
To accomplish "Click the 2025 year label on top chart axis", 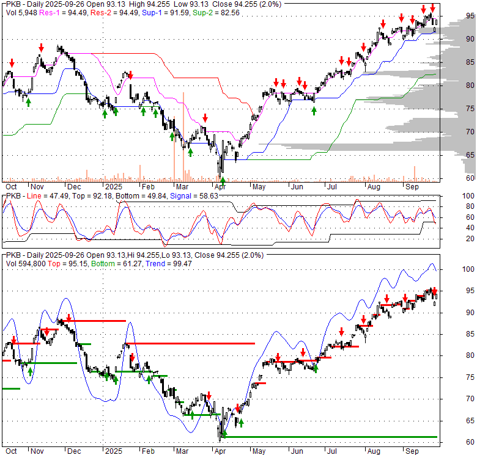I will pyautogui.click(x=114, y=187).
